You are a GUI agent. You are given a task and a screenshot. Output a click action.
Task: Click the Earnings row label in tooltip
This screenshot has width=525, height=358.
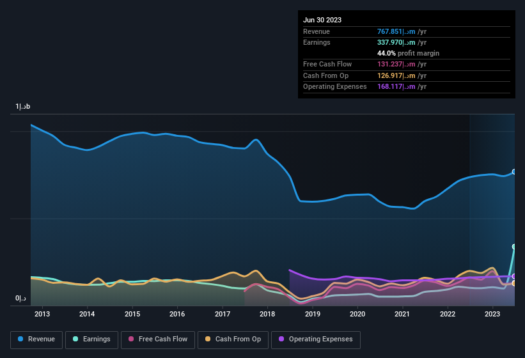tap(317, 42)
